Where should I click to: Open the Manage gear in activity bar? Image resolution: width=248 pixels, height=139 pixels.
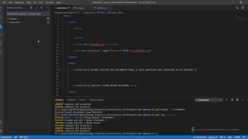click(1, 131)
